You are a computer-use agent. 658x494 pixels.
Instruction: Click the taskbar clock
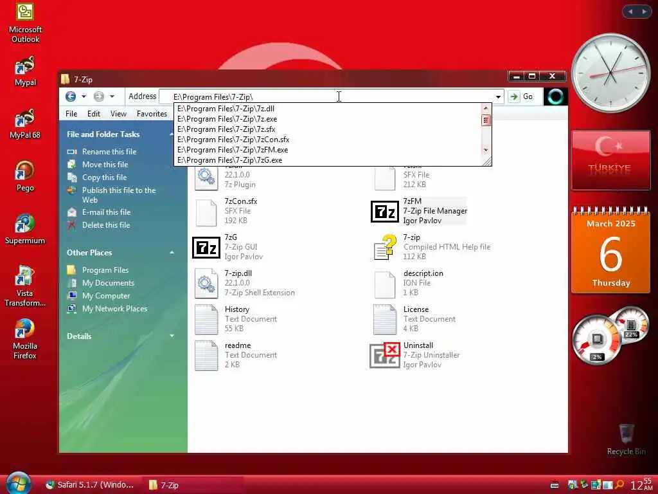pos(642,484)
